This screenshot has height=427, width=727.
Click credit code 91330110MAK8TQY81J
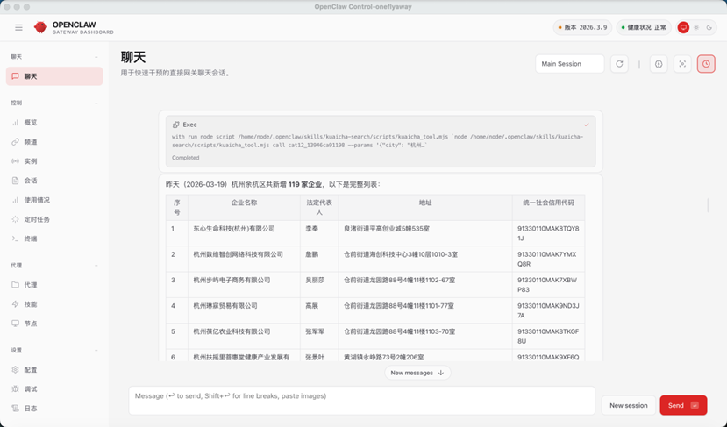(x=548, y=233)
